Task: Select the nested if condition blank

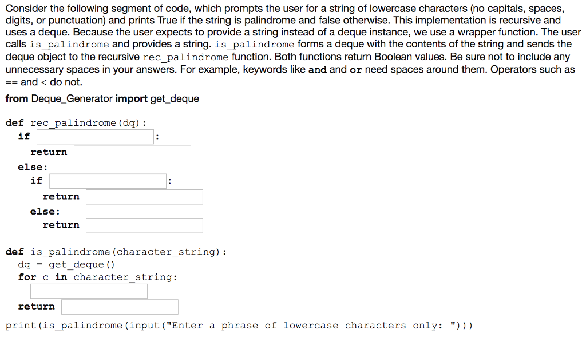Action: tap(107, 181)
